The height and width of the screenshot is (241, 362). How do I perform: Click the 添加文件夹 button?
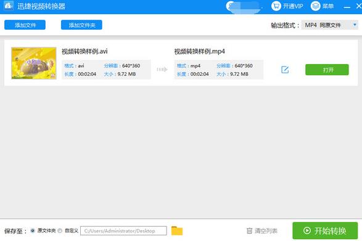pos(81,25)
